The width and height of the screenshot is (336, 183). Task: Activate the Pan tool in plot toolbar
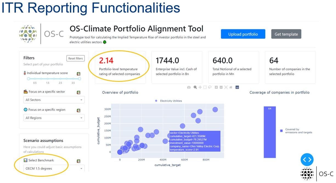[x=200, y=87]
